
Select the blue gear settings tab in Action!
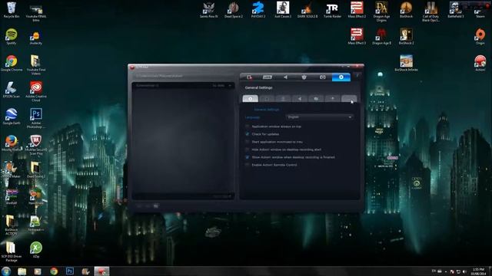pyautogui.click(x=341, y=77)
